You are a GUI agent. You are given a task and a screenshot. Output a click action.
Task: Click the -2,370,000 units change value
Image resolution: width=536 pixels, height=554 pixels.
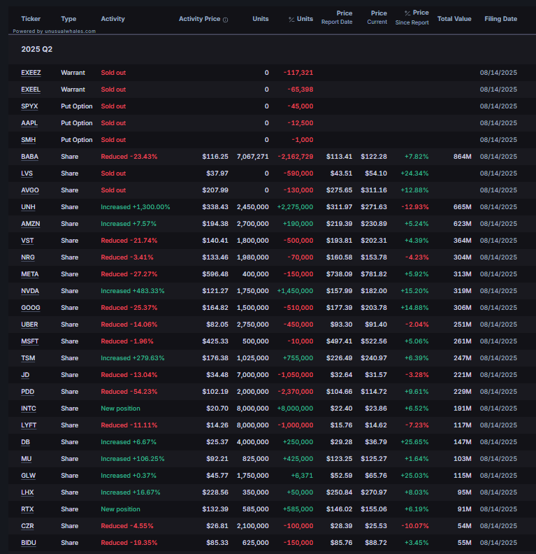point(296,392)
